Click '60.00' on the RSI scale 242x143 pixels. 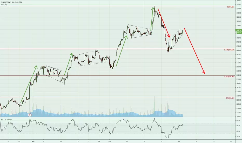tap(238, 126)
